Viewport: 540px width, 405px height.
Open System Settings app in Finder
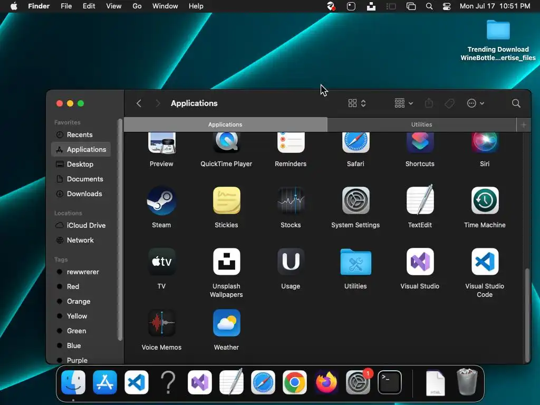coord(355,200)
